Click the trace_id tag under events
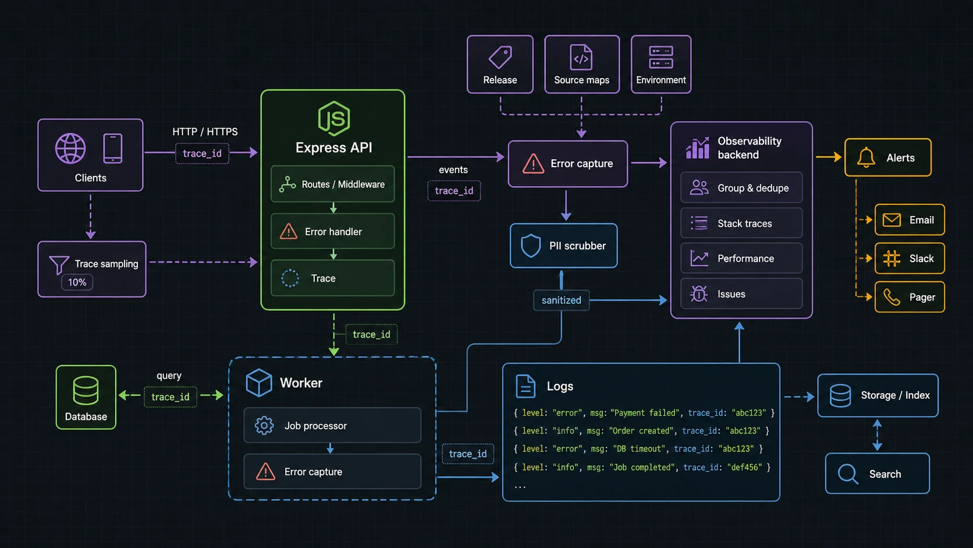 454,191
